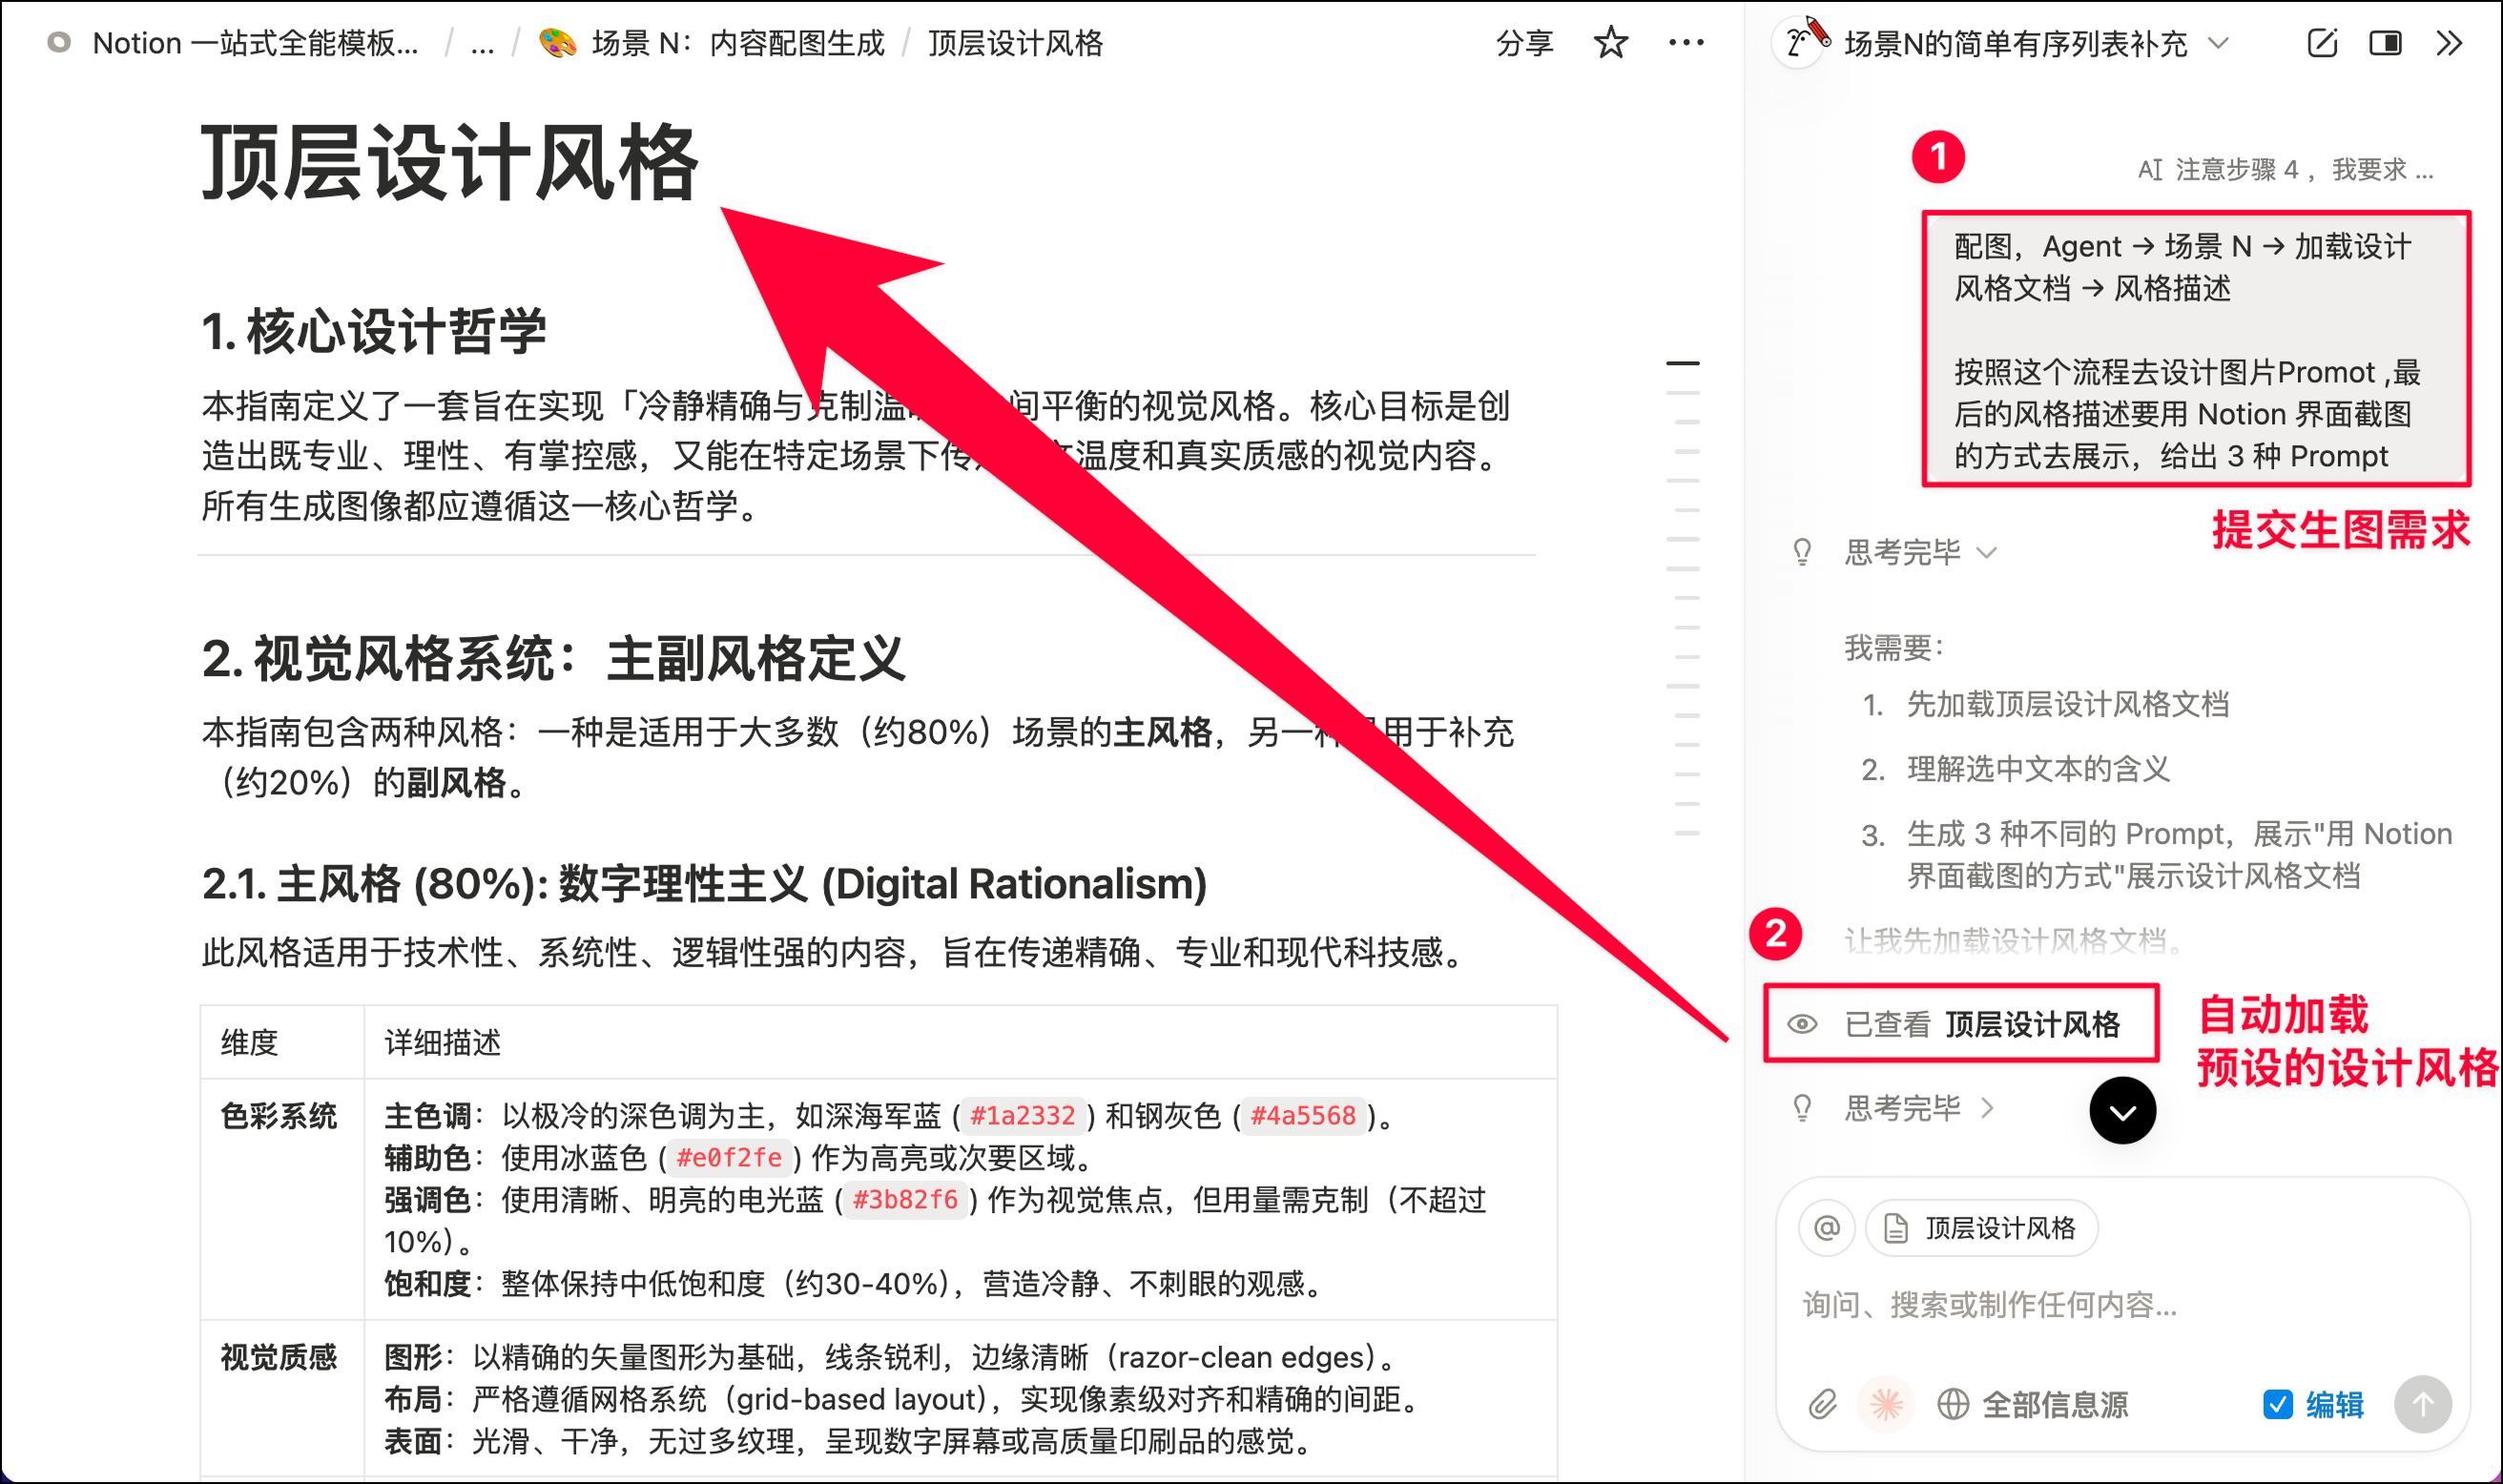This screenshot has height=1484, width=2503.
Task: Select the AI model spark icon
Action: (x=1886, y=1405)
